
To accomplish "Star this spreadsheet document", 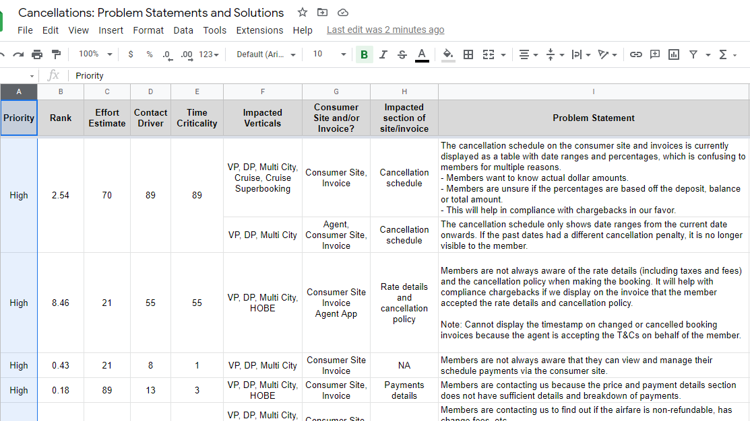I will (x=303, y=12).
